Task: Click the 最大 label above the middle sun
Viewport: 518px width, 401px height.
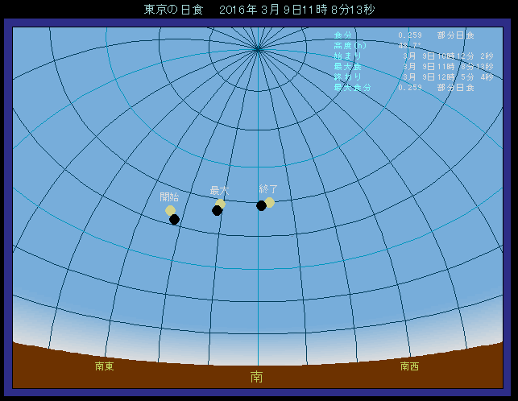Action: click(x=219, y=190)
